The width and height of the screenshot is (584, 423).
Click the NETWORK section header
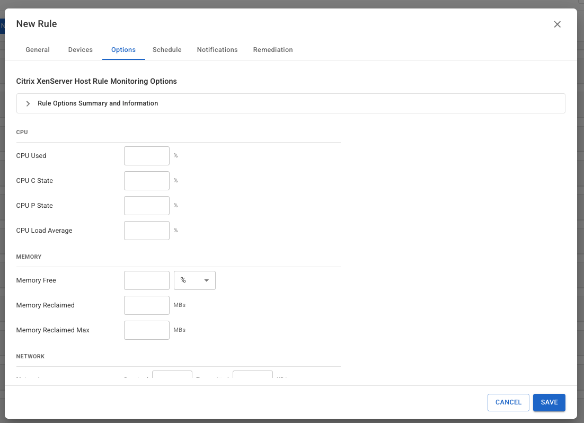pyautogui.click(x=30, y=356)
